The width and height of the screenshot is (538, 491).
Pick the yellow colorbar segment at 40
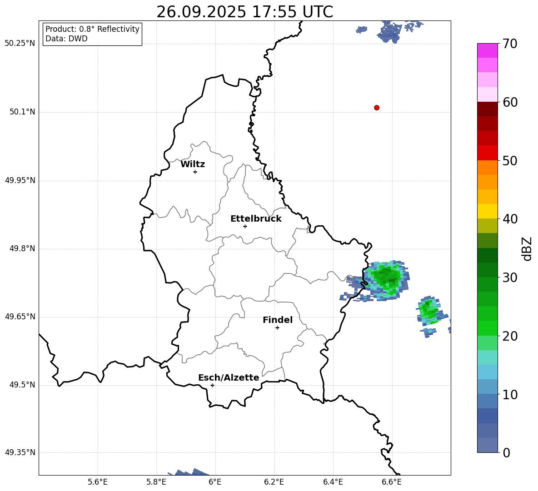487,211
